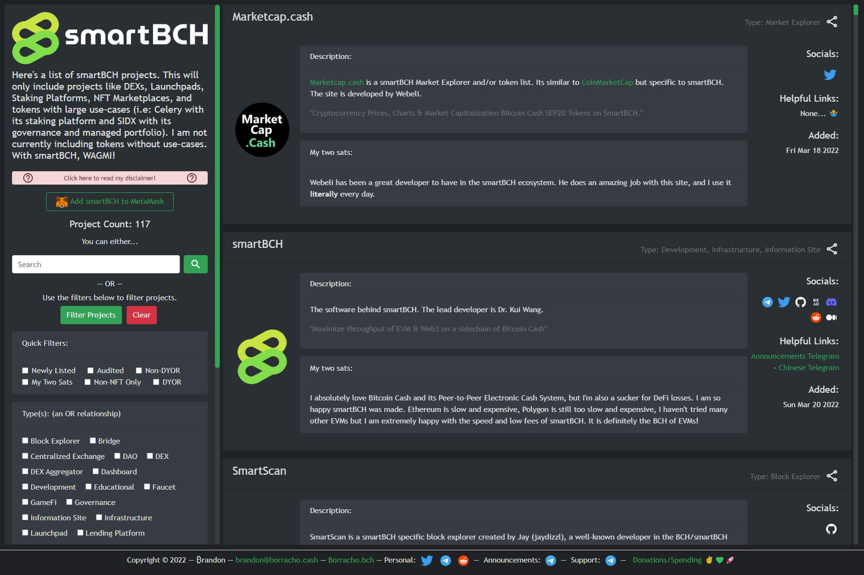Click left question mark on disclaimer bar
The width and height of the screenshot is (864, 575).
tap(28, 178)
